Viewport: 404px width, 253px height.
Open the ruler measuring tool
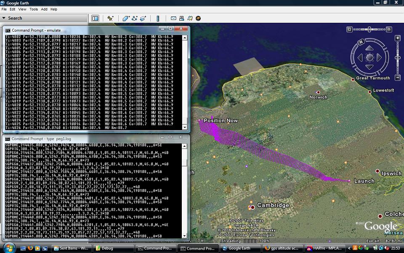click(x=158, y=18)
